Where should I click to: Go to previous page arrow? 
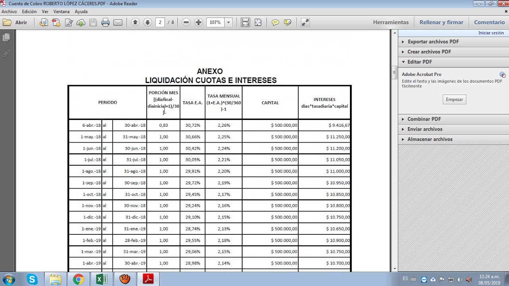click(x=135, y=22)
